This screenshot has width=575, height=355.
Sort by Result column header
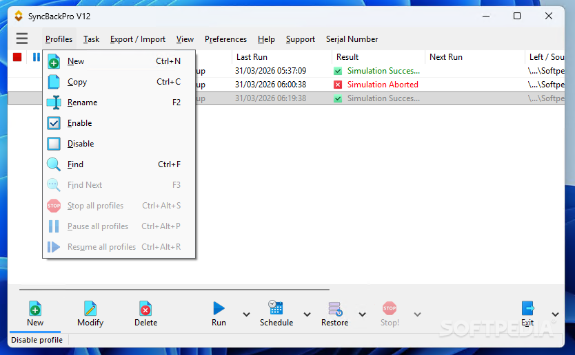tap(379, 57)
